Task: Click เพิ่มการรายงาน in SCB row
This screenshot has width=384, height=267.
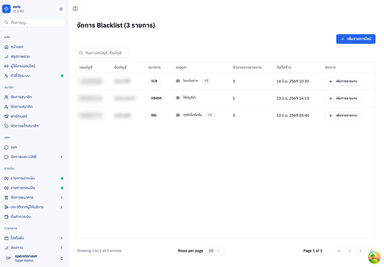Action: (x=343, y=81)
